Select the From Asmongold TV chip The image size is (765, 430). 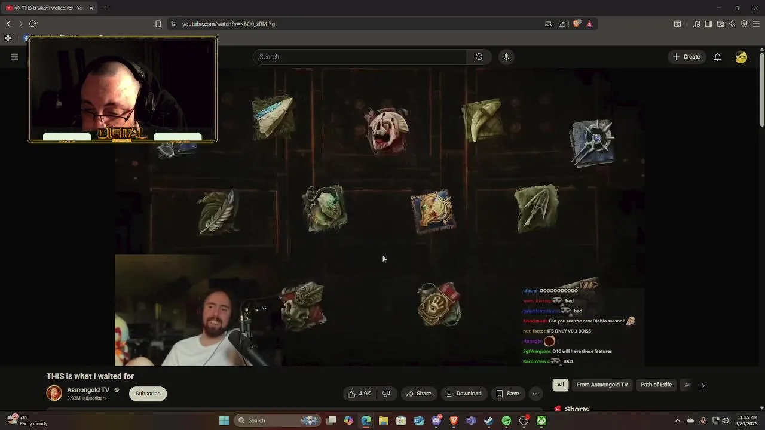pyautogui.click(x=602, y=385)
